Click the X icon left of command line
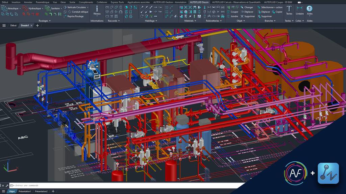Image resolution: width=346 pixels, height=194 pixels. (3, 186)
